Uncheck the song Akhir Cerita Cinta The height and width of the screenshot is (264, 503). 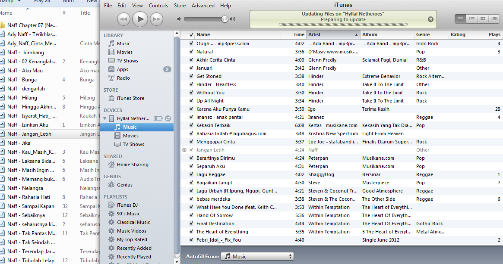click(191, 60)
